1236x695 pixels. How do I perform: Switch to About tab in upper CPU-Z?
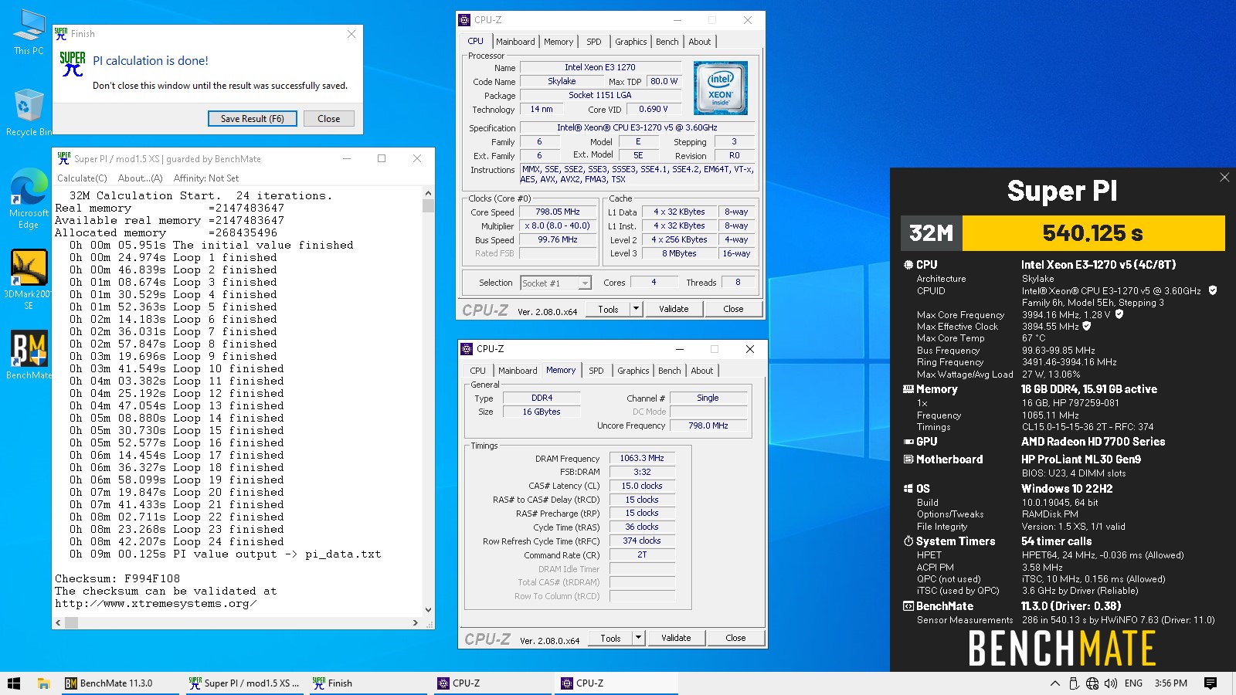click(700, 42)
